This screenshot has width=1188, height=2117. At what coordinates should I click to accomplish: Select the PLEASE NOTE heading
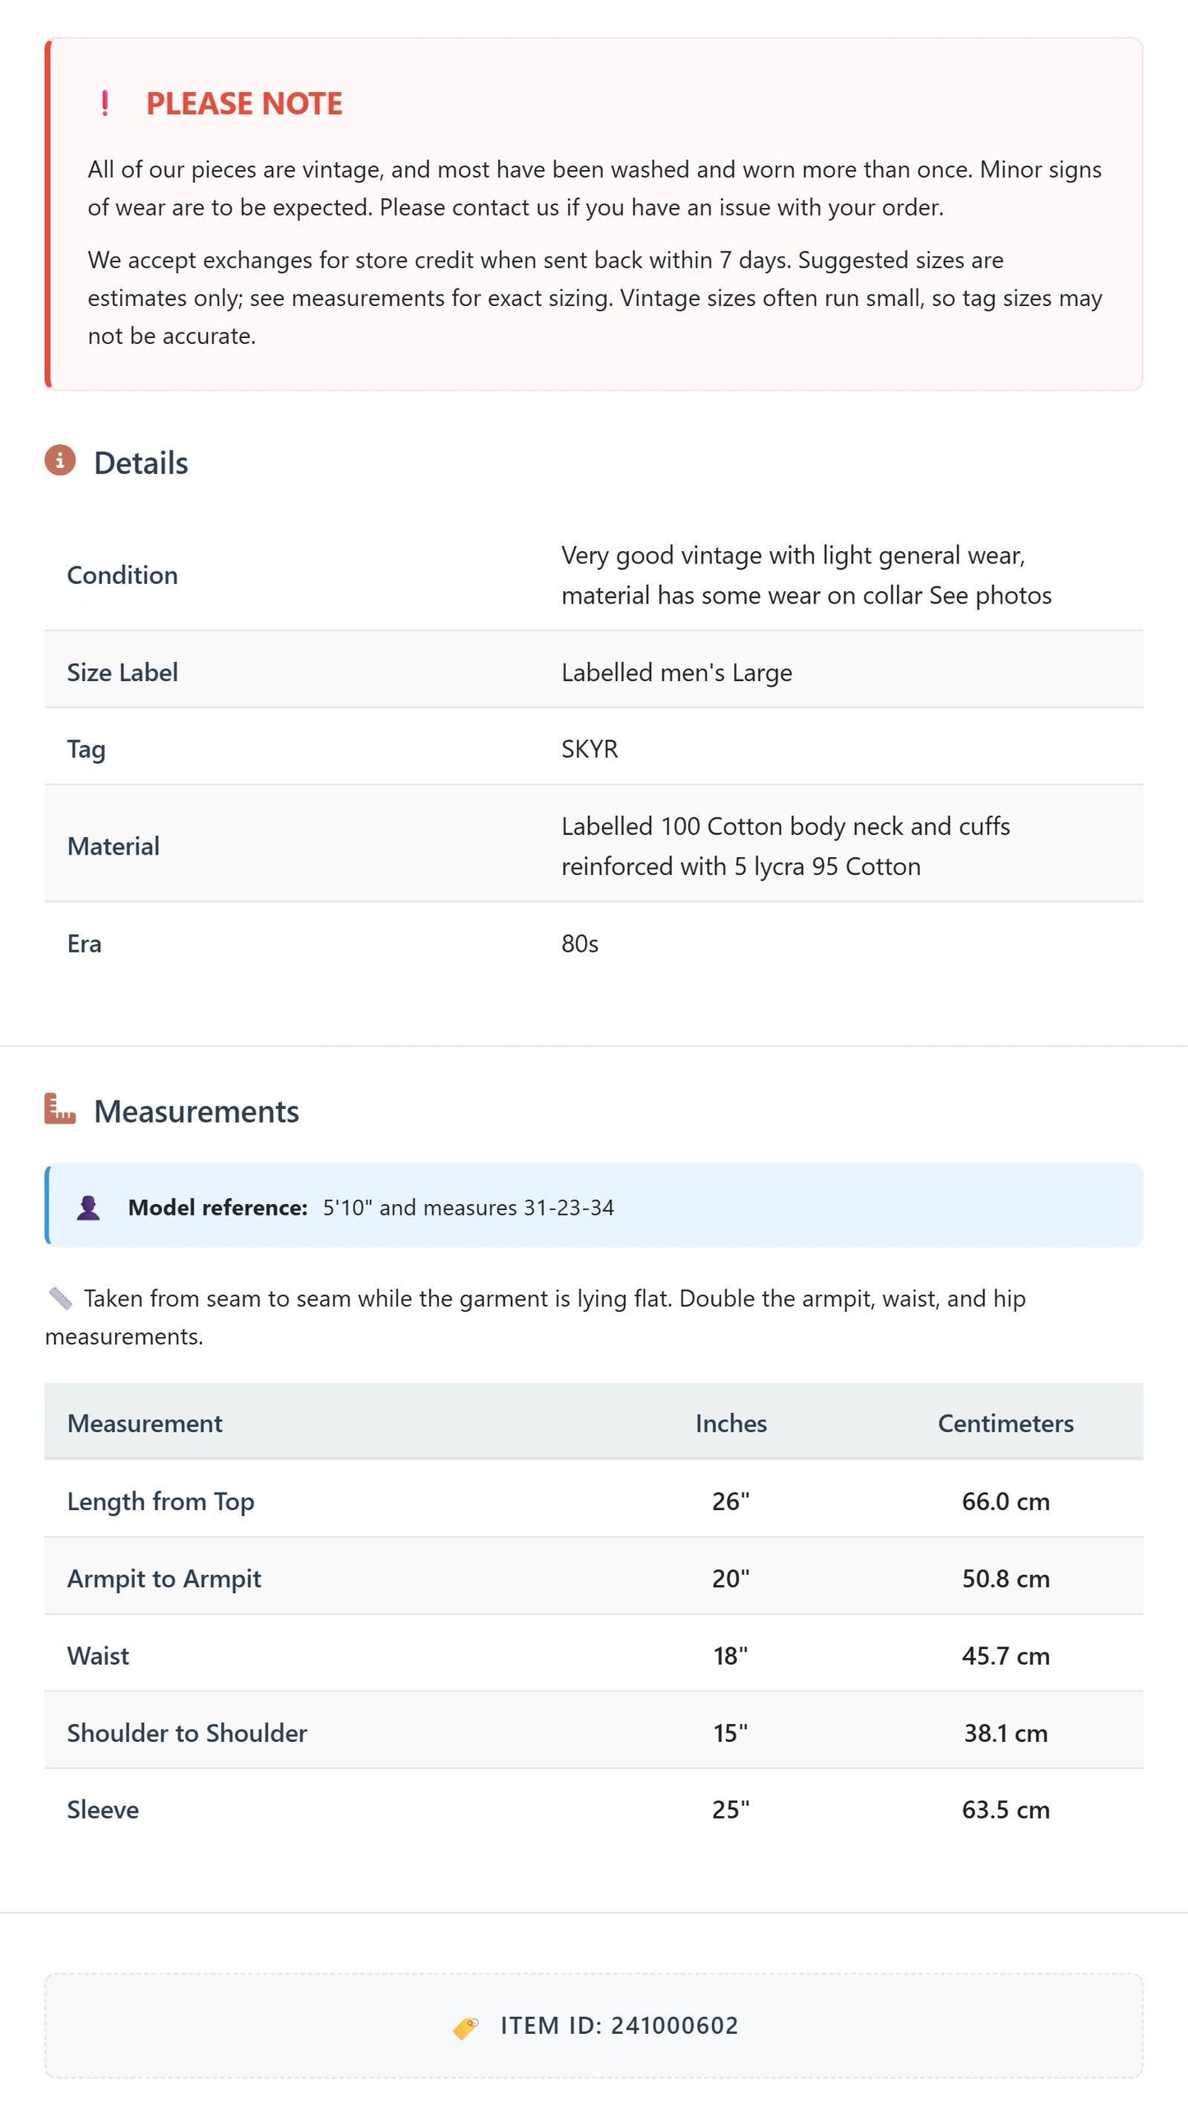tap(244, 104)
